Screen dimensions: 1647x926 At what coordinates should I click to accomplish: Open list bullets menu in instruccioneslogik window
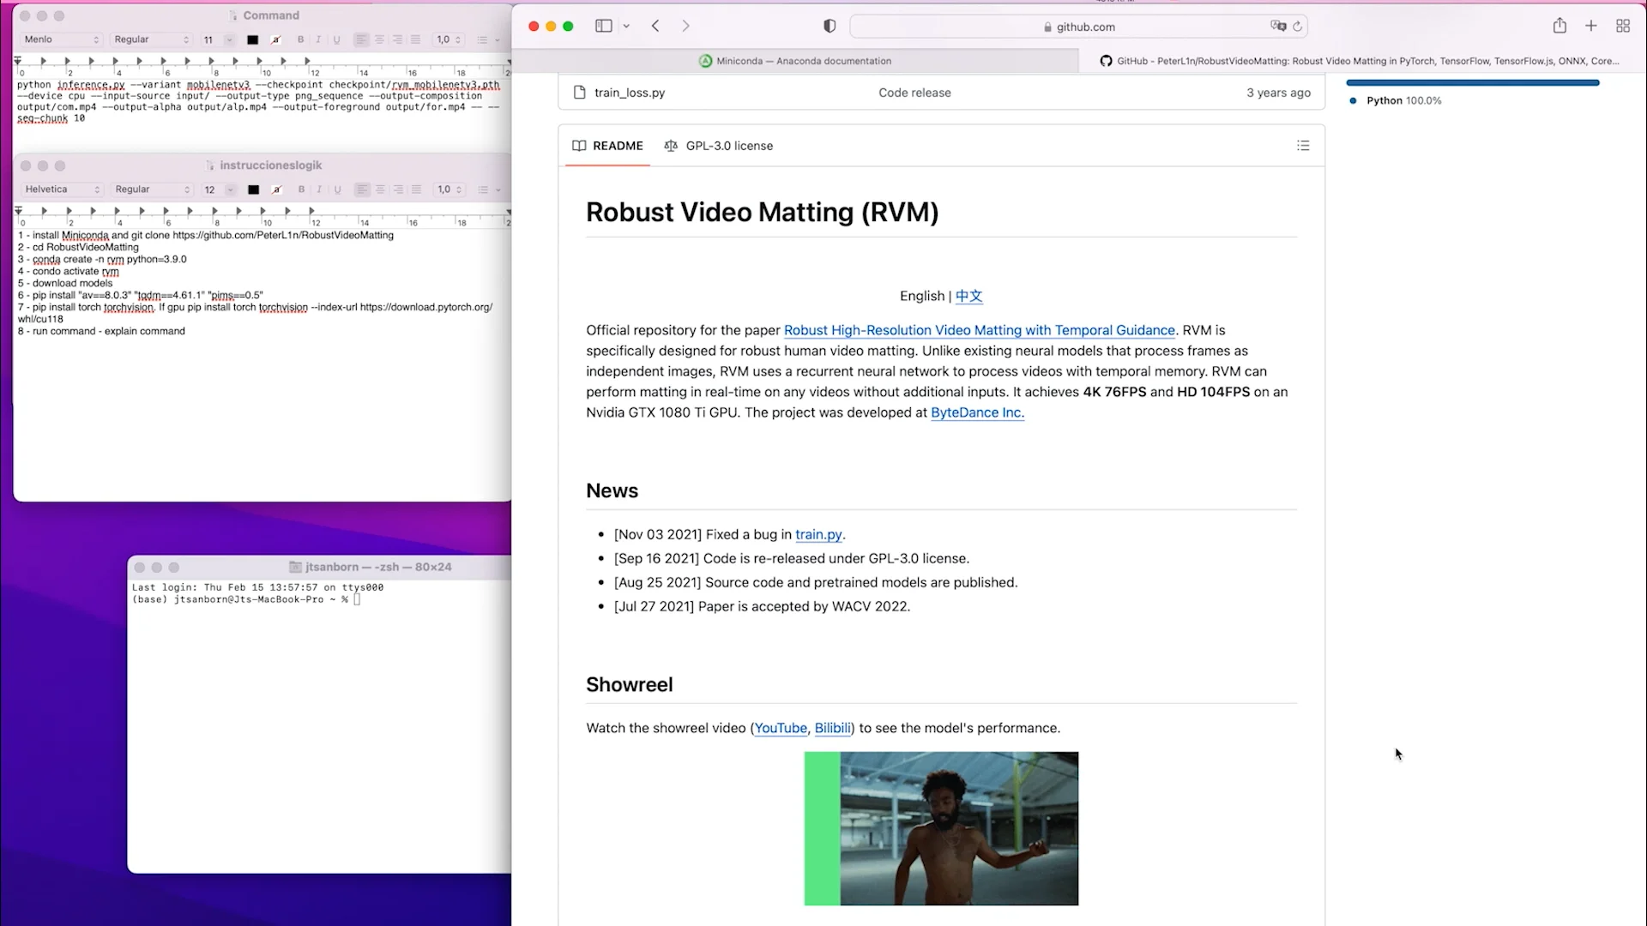pos(489,189)
